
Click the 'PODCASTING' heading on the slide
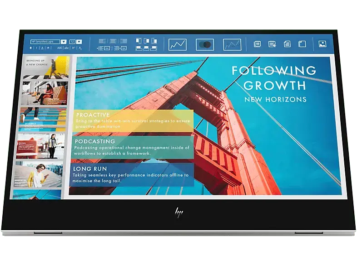[x=95, y=141]
